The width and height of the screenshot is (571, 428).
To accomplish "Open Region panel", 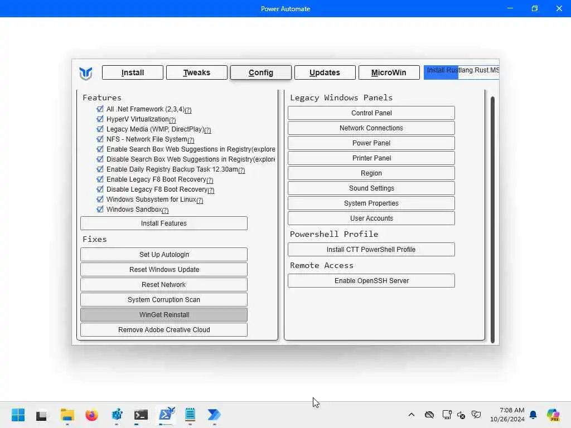I will [371, 173].
